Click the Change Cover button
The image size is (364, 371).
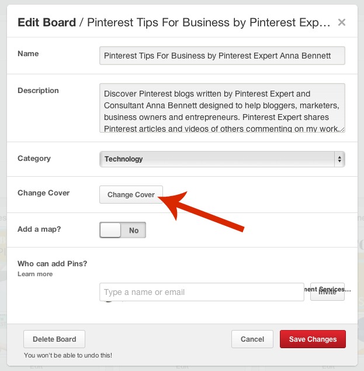[x=131, y=194]
